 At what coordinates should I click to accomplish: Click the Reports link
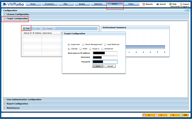click(x=149, y=4)
